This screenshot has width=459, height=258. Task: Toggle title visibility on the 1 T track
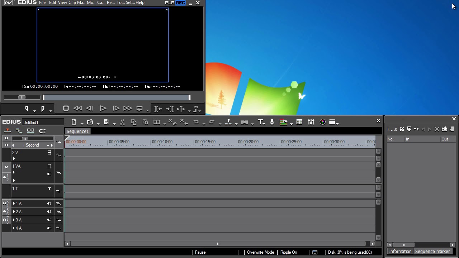tap(49, 189)
